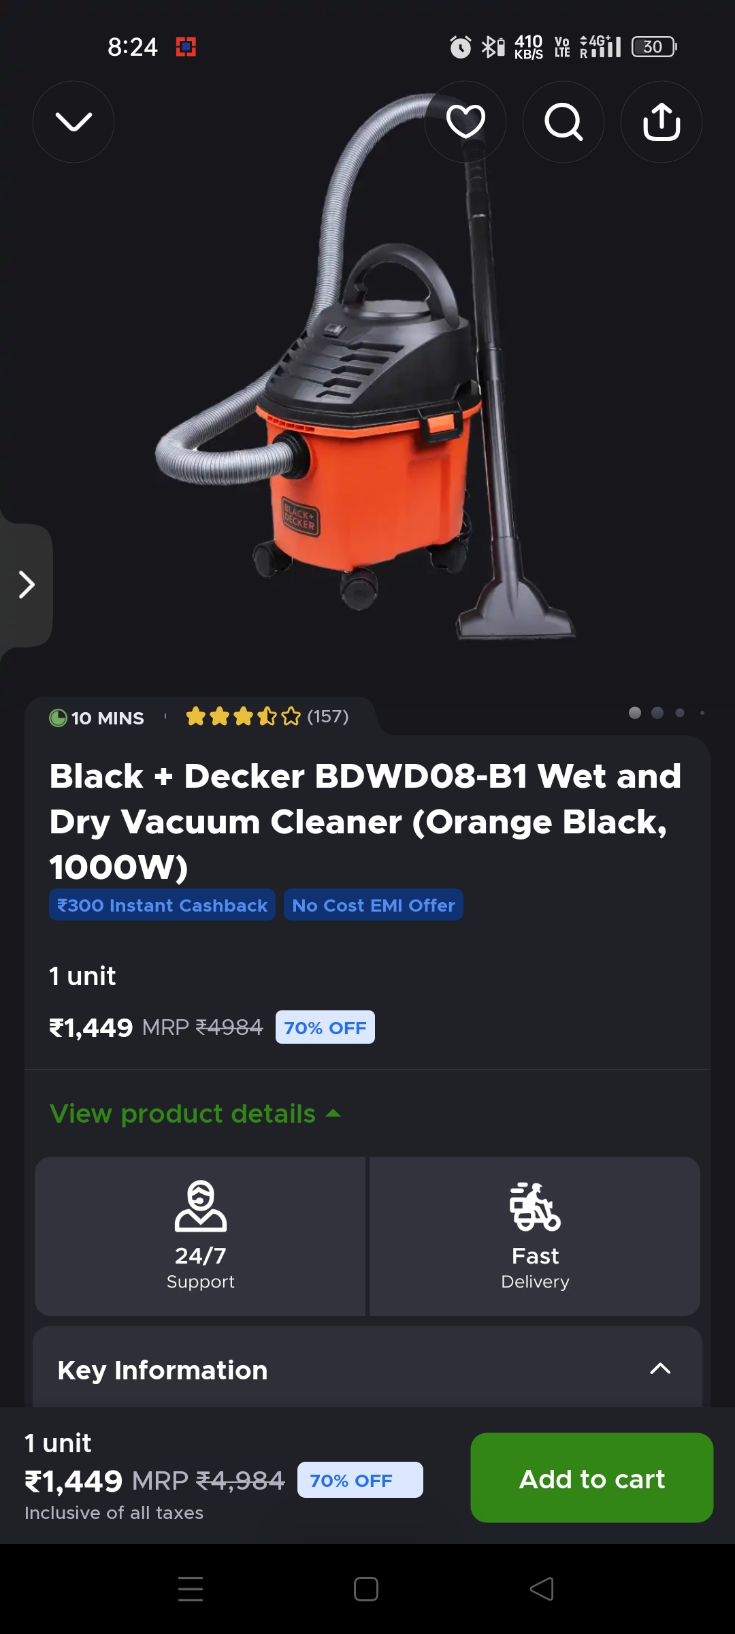Collapse the Key Information section
This screenshot has height=1634, width=735.
click(660, 1369)
